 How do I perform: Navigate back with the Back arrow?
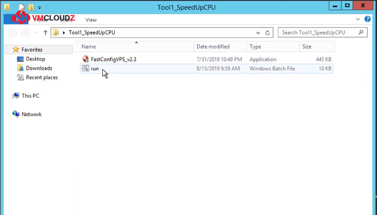12,33
